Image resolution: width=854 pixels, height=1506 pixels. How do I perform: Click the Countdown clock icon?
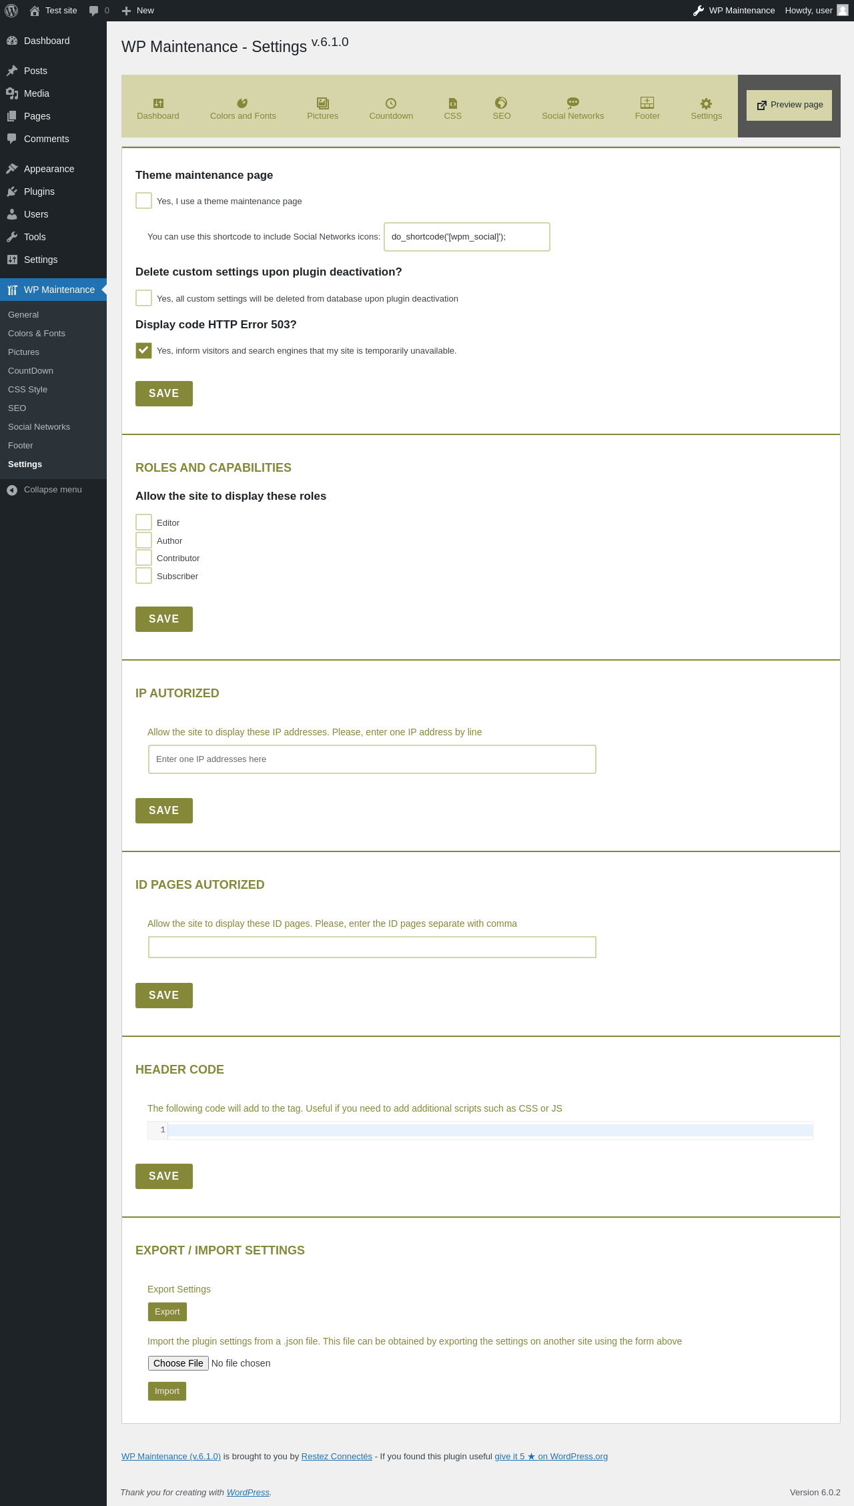point(391,103)
